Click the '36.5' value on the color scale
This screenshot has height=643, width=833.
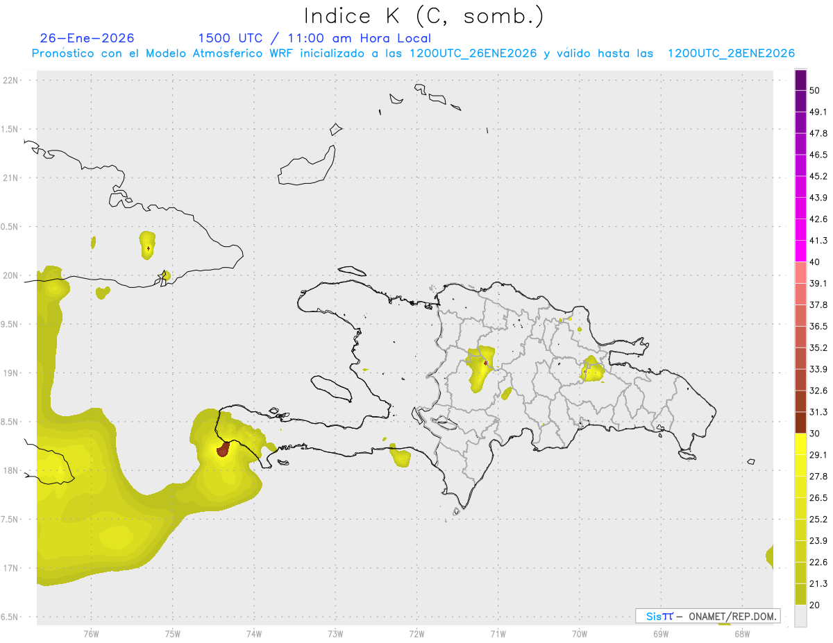[818, 327]
